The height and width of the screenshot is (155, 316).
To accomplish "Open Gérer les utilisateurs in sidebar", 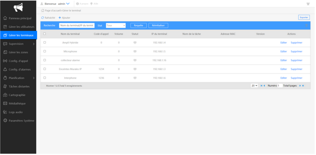I will [18, 27].
